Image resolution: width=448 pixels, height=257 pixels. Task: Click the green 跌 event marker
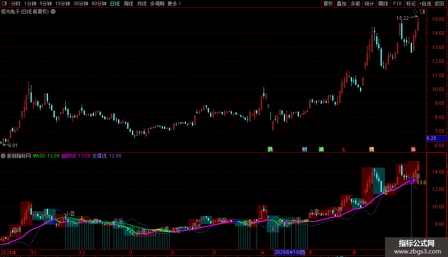coord(270,149)
